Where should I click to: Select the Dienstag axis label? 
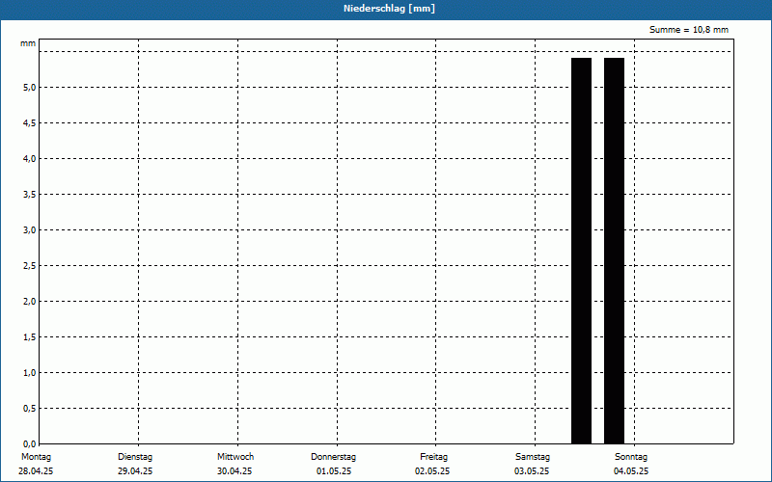[135, 457]
